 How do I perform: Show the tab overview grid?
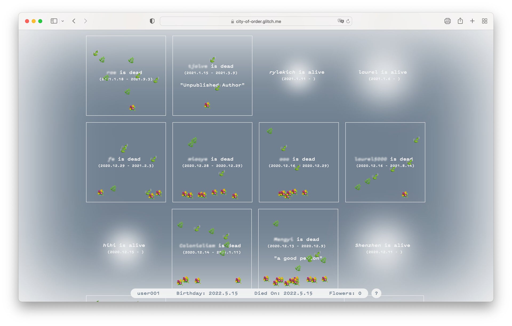pyautogui.click(x=485, y=21)
